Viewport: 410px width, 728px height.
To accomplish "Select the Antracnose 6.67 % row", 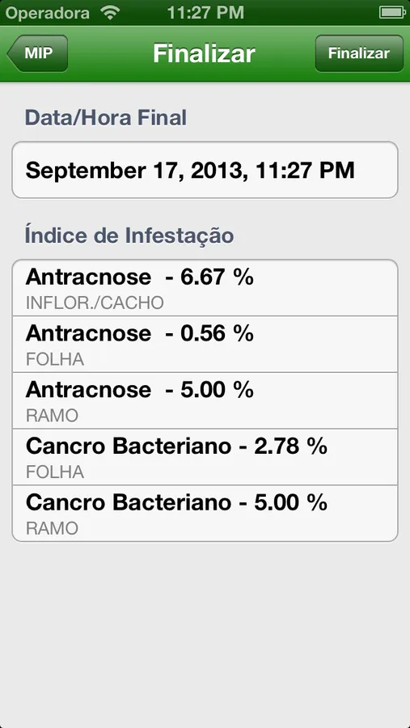I will click(x=205, y=288).
